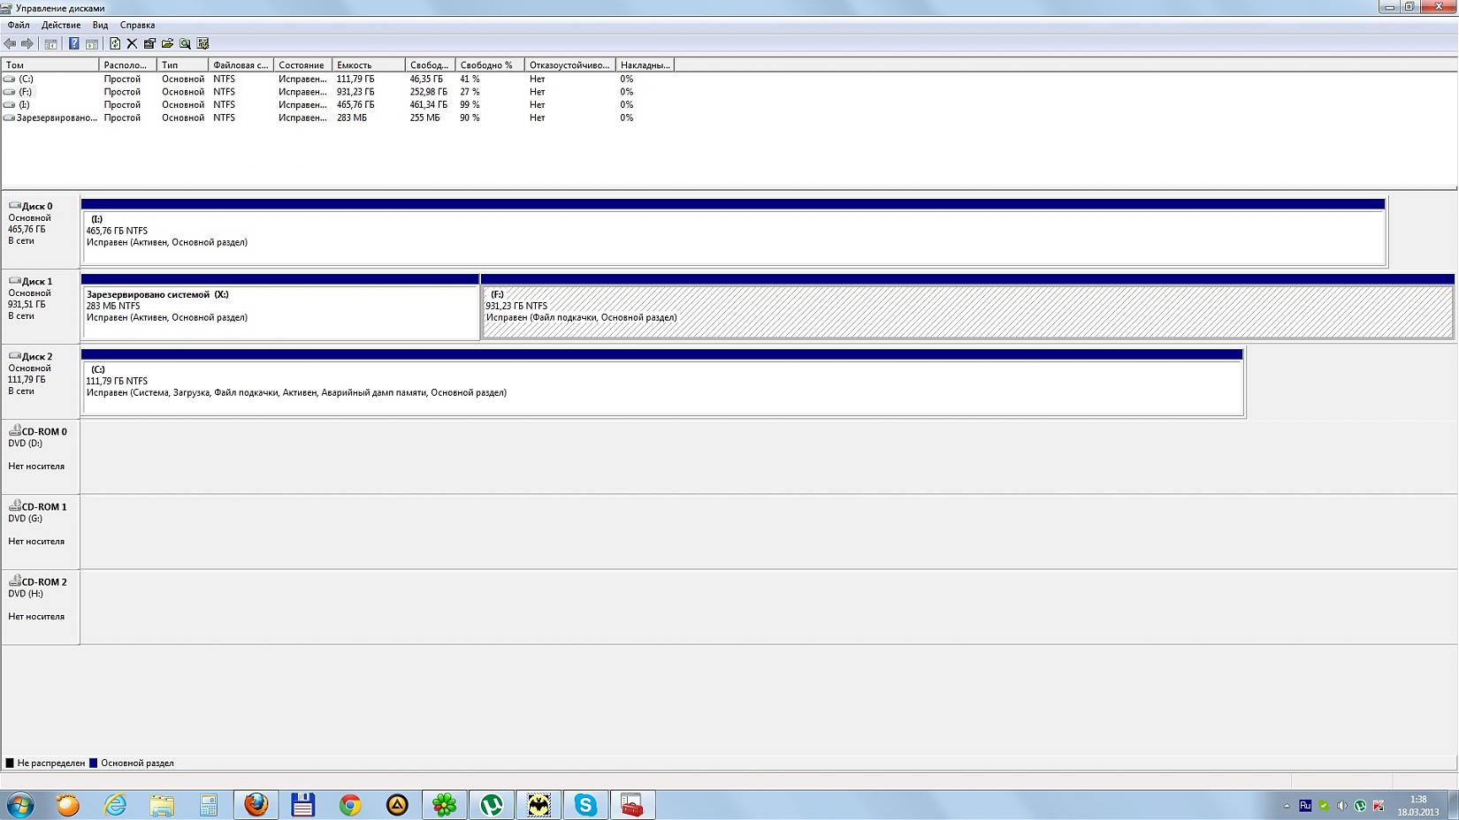The width and height of the screenshot is (1459, 820).
Task: Switch to Firefox on the taskbar
Action: coord(256,805)
